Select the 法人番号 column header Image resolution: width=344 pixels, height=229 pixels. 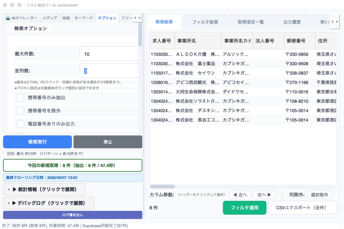point(268,41)
